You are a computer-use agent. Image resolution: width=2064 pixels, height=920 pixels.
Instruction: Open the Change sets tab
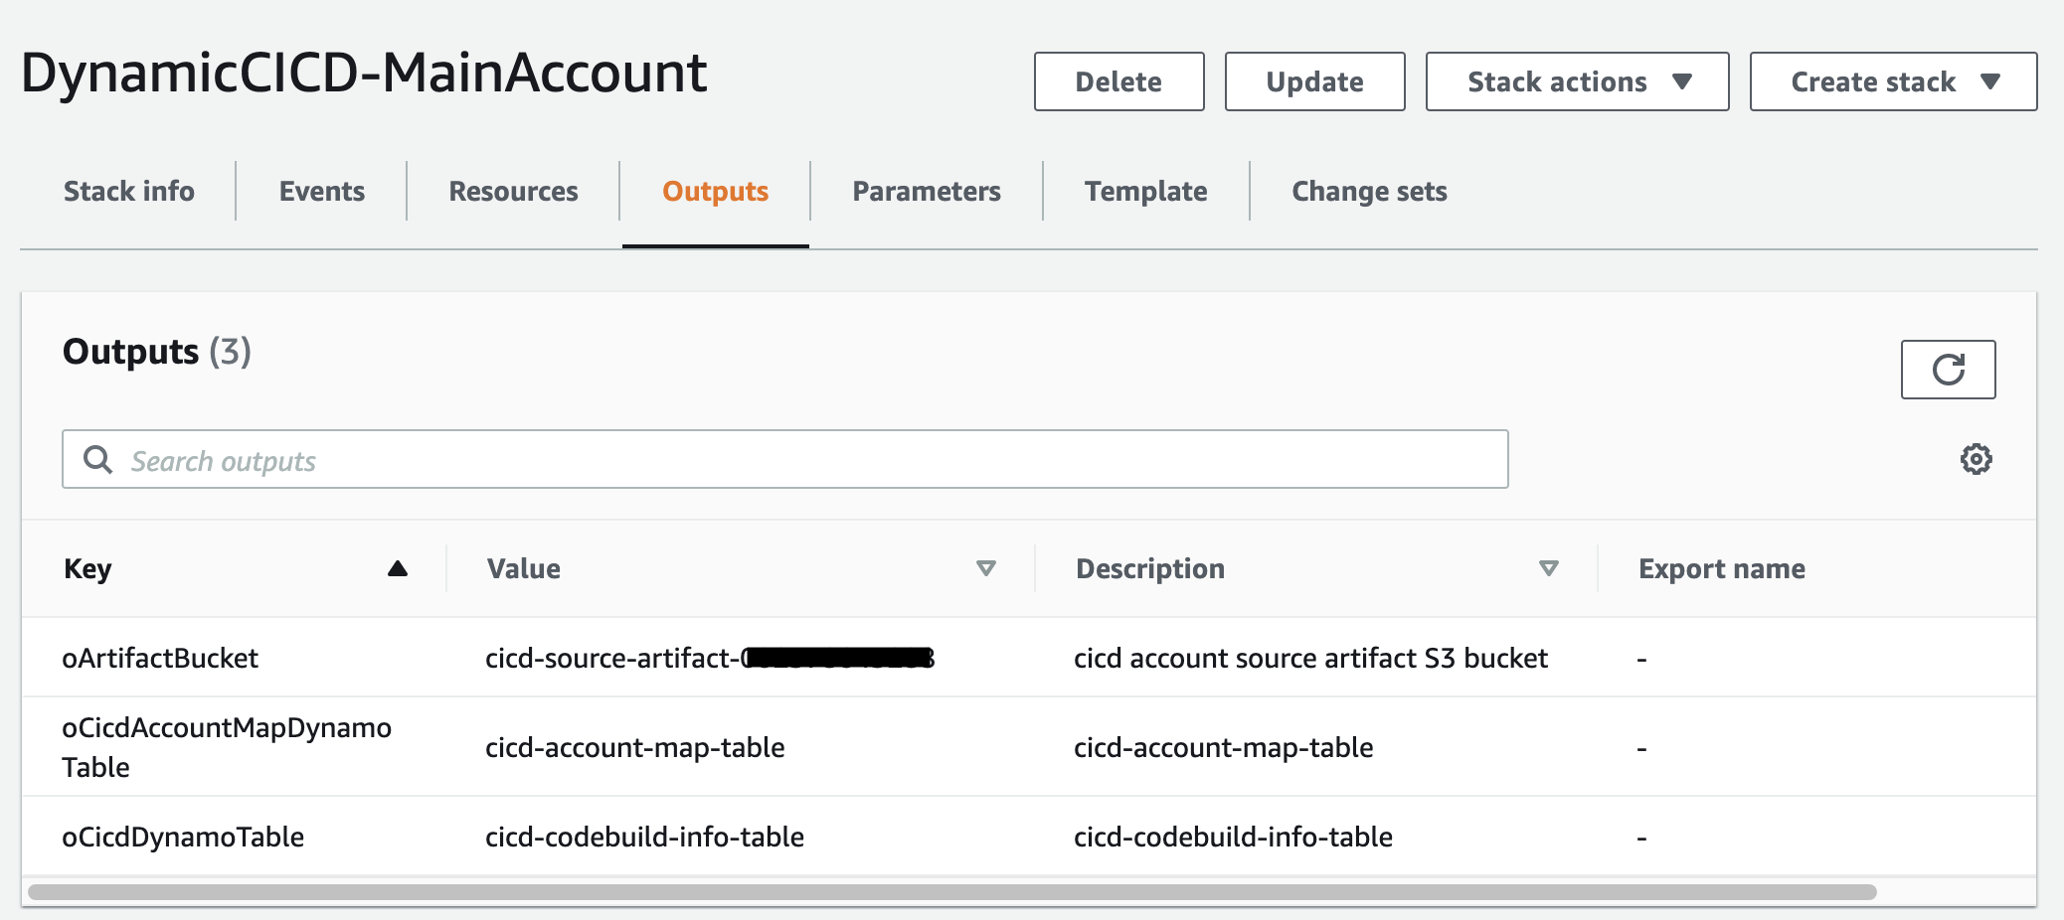pos(1369,191)
